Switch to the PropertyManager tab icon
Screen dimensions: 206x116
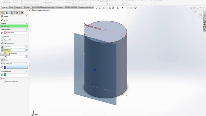[7, 13]
